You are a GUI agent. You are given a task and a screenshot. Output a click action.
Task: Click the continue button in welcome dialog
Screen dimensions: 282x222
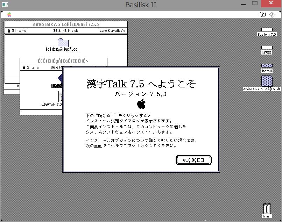coord(193,160)
